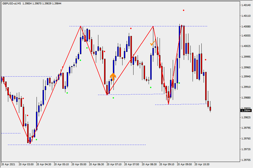Viewport: 253px width, 168px height.
Task: Select the last red candle on the chart
Action: coord(210,109)
